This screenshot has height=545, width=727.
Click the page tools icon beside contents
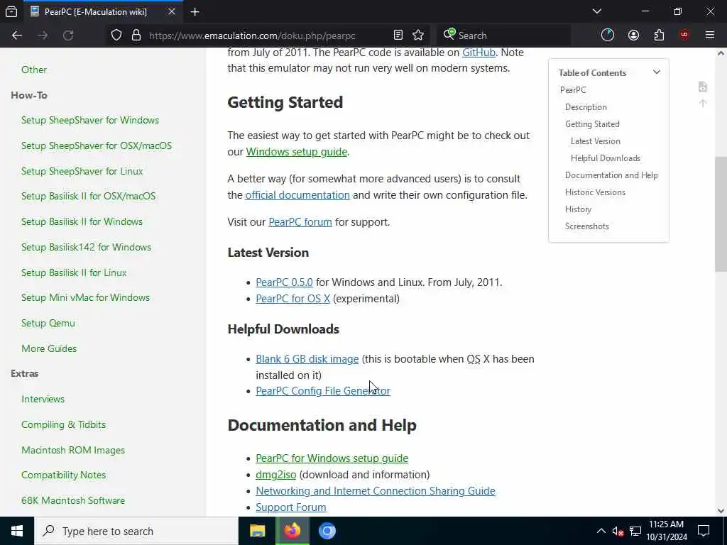tap(703, 87)
